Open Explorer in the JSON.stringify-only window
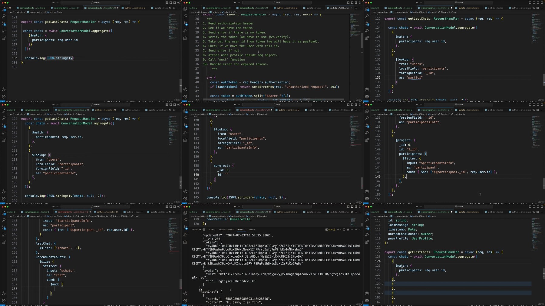 pyautogui.click(x=4, y=9)
